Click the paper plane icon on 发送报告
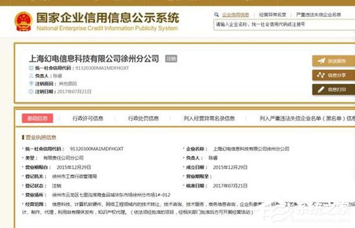355x228 pixels. (321, 61)
